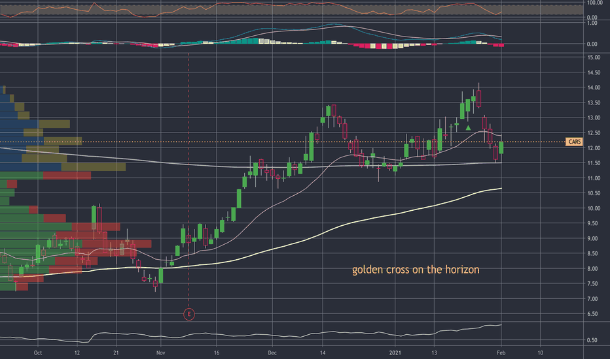The height and width of the screenshot is (359, 610).
Task: Click the 14.50 price scale label
Action: [594, 72]
